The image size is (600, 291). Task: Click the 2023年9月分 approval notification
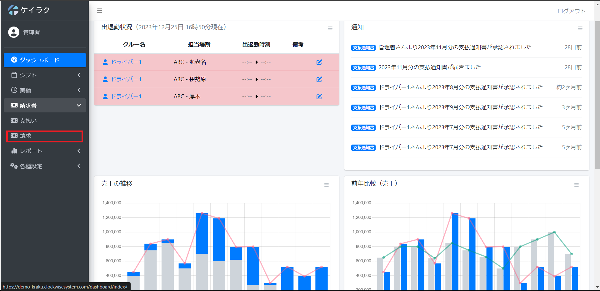pos(461,107)
